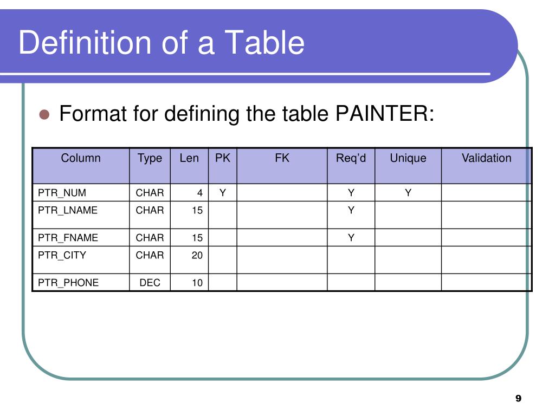Click the Len column header
The image size is (555, 416).
coord(189,166)
